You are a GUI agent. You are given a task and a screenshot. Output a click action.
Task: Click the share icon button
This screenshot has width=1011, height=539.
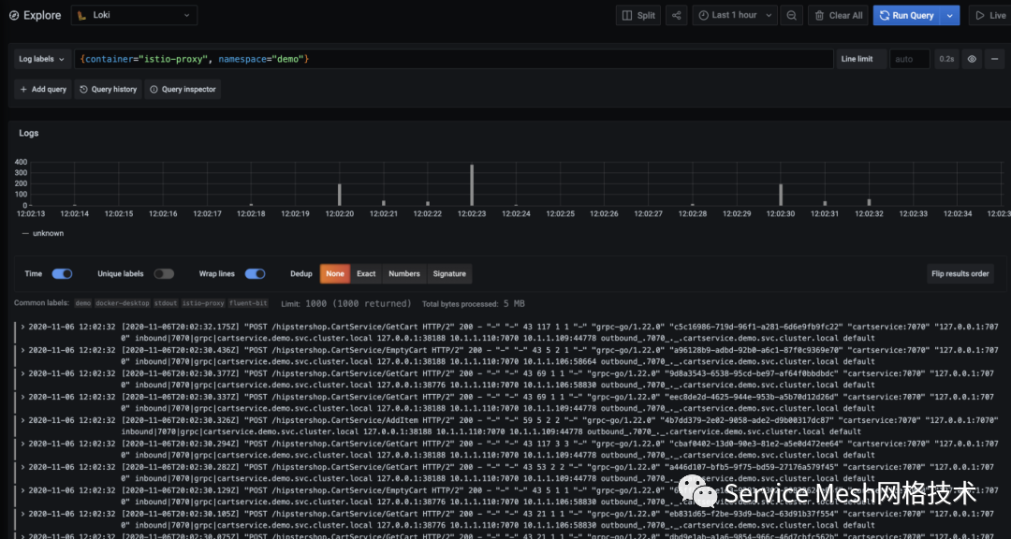pos(677,16)
